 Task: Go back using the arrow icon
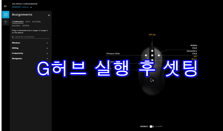[5, 6]
